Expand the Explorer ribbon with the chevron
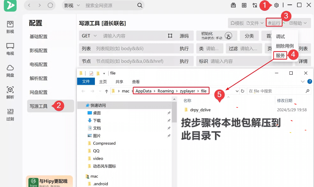 (303, 82)
